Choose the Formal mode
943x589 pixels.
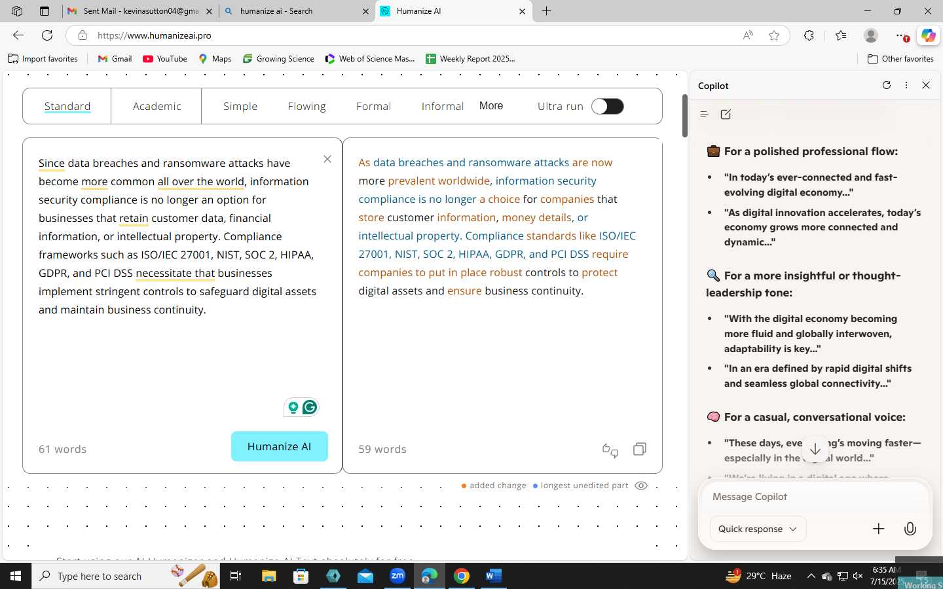tap(373, 106)
